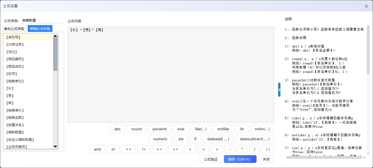Collapse the 说明 panel with blue arrow
The width and height of the screenshot is (373, 168).
click(279, 90)
